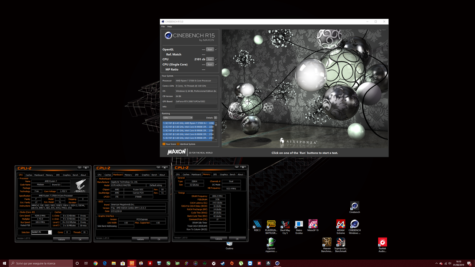Select CPU tab in Memory CPU-Z window
475x267 pixels.
click(x=178, y=174)
